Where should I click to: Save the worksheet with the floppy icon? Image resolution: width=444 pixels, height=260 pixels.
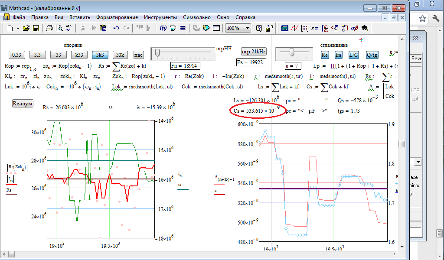click(x=36, y=28)
